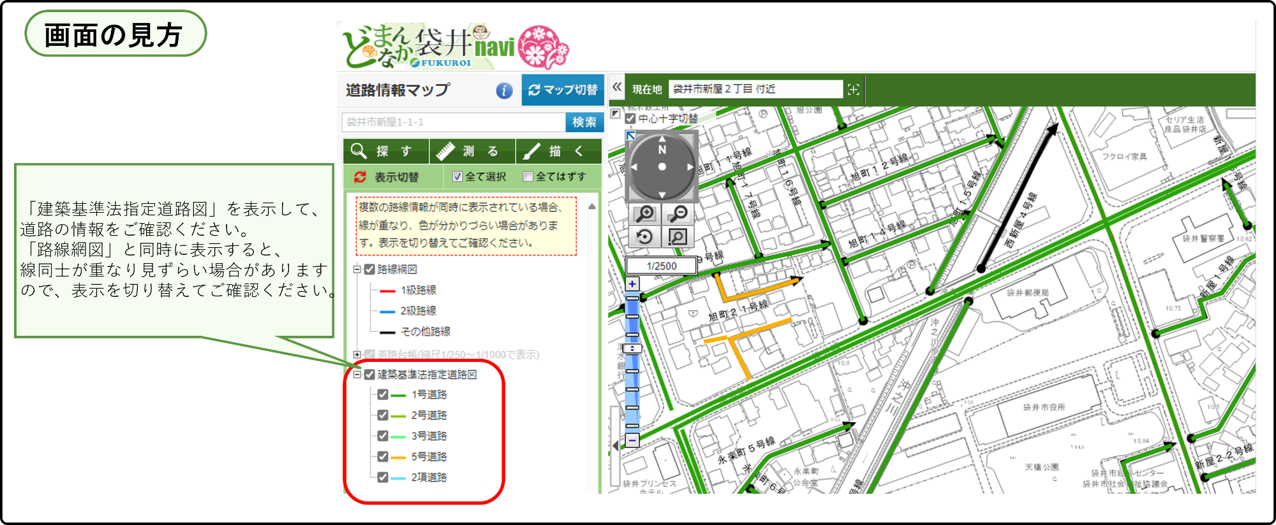
Task: Click the 1/2500 scale box
Action: point(662,266)
